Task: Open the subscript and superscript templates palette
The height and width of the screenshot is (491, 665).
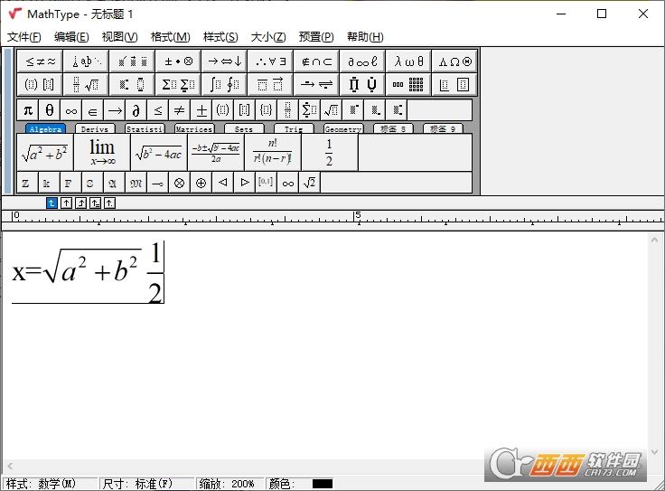Action: 133,84
